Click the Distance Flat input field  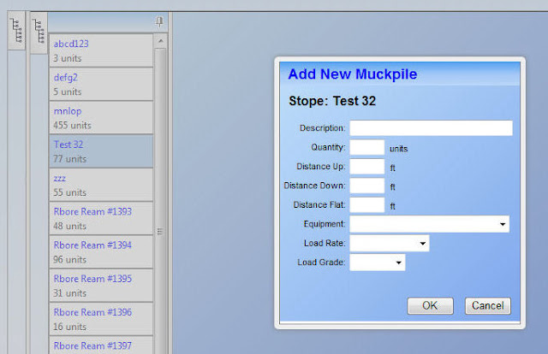coord(367,205)
